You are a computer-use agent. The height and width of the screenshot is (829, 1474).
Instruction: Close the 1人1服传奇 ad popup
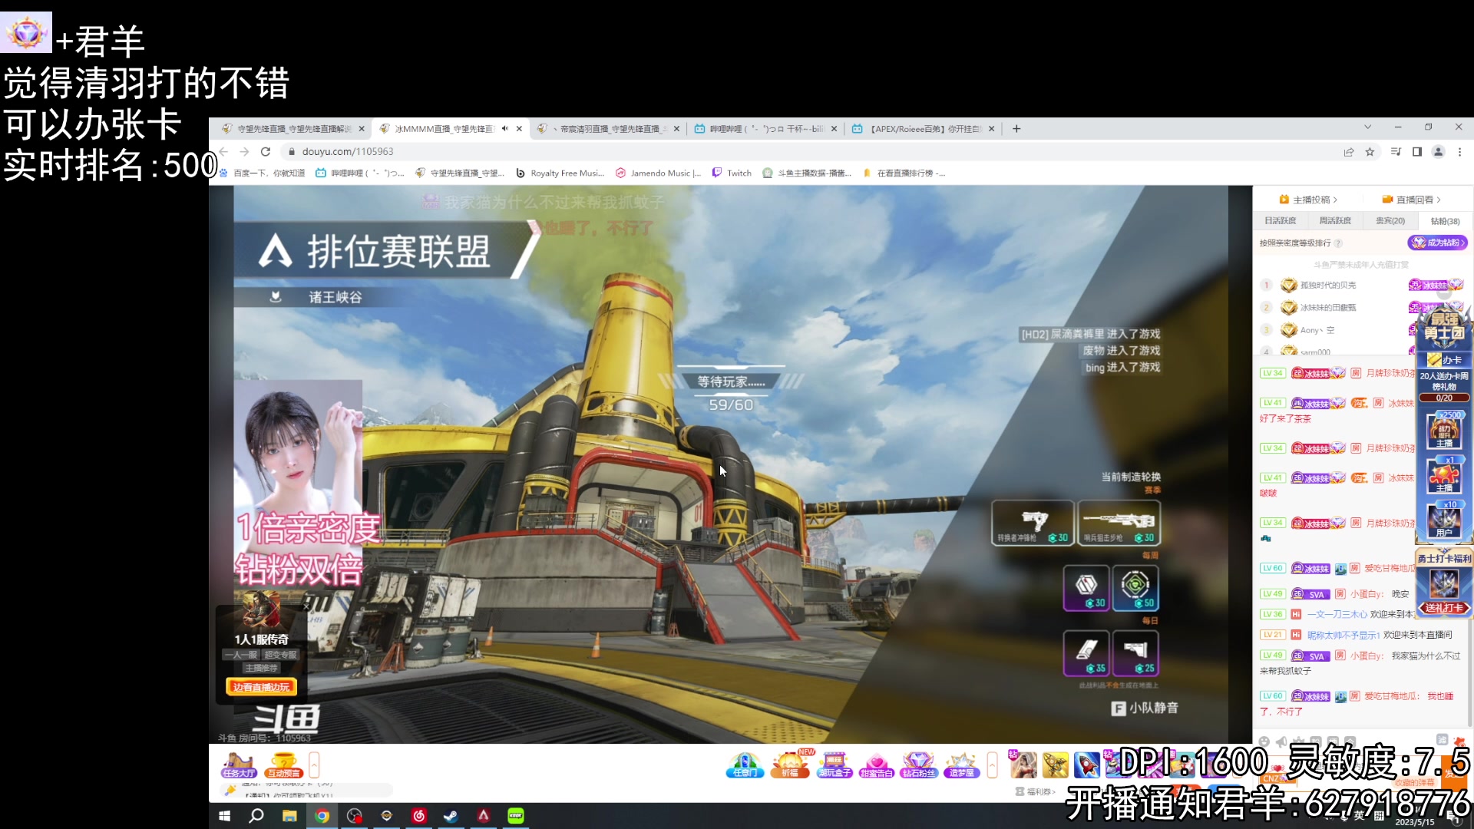[x=305, y=606]
